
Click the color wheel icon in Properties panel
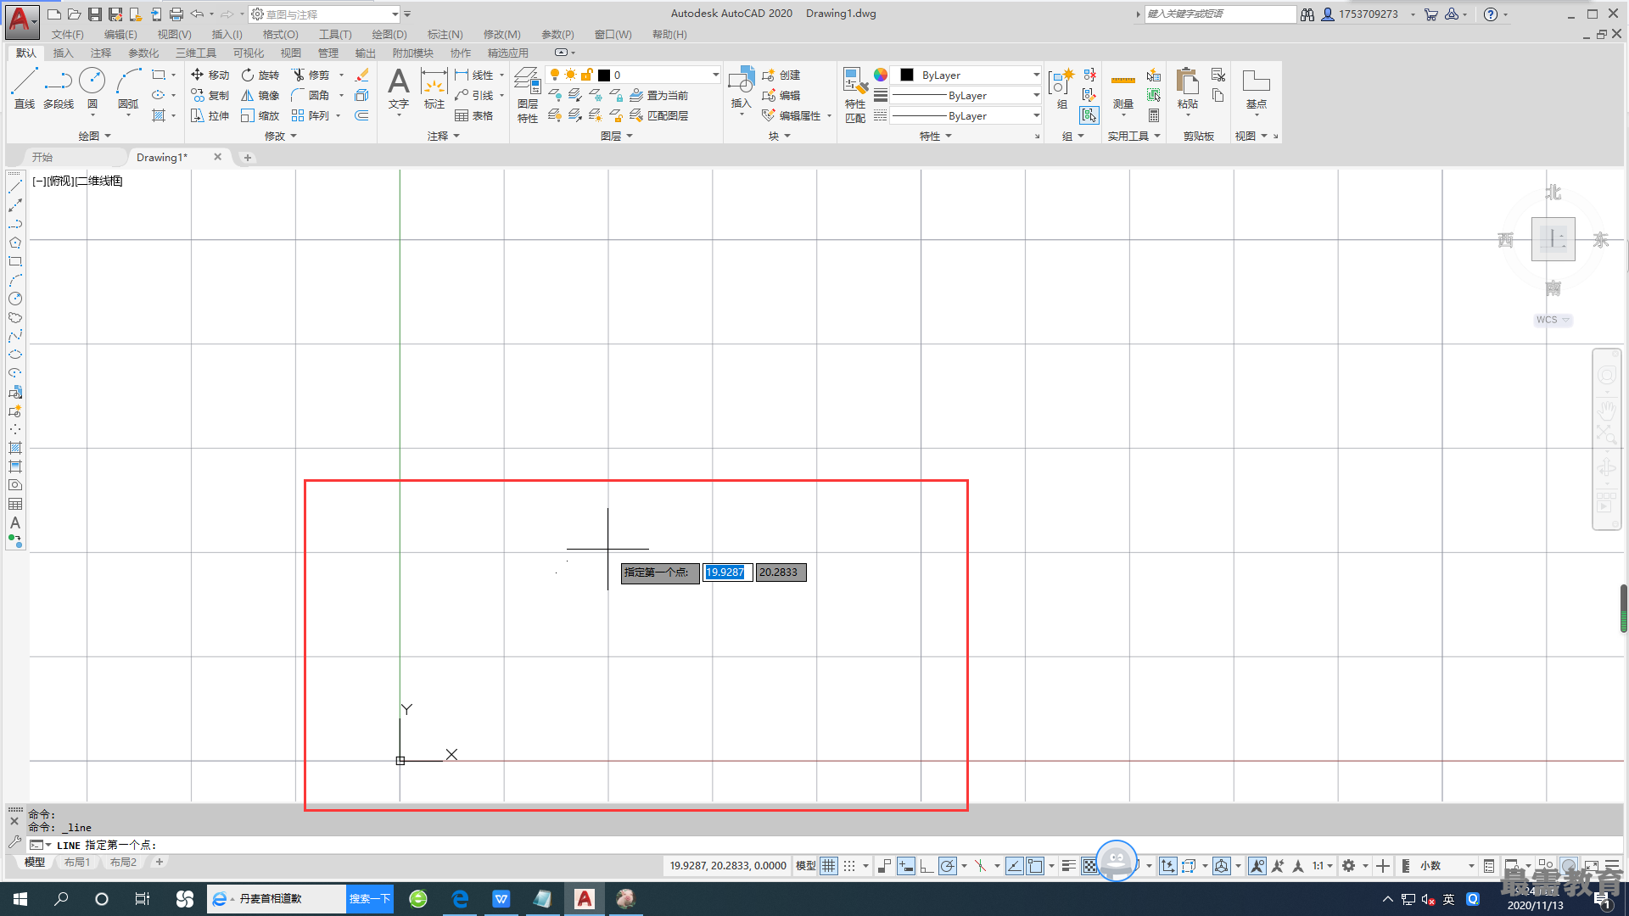click(881, 75)
